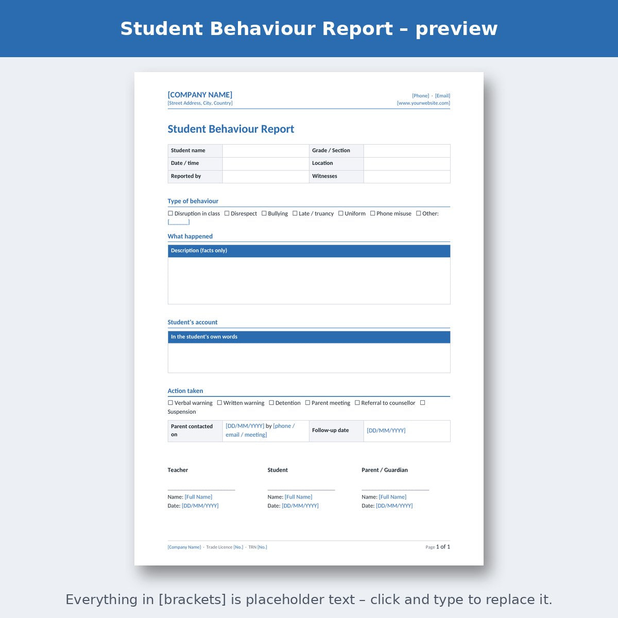618x618 pixels.
Task: Click the Student name value cell
Action: [266, 151]
